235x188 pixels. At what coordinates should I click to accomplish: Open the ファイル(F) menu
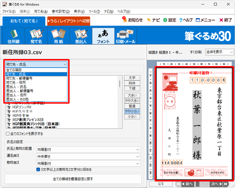click(x=9, y=11)
